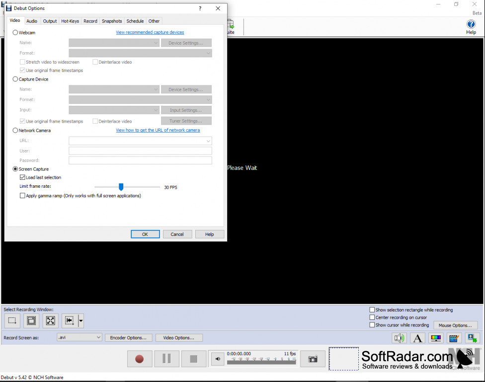Pause the recording
Viewport: 485px width, 382px height.
167,359
